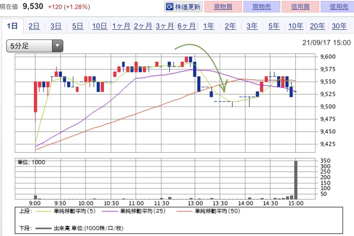Screen dimensions: 354x236
Task: Show the 3年 chart
Action: click(252, 26)
